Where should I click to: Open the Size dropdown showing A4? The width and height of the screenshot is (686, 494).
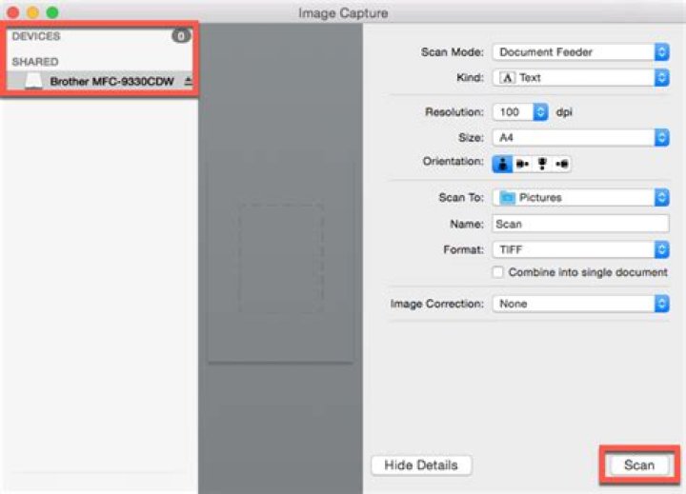click(580, 138)
